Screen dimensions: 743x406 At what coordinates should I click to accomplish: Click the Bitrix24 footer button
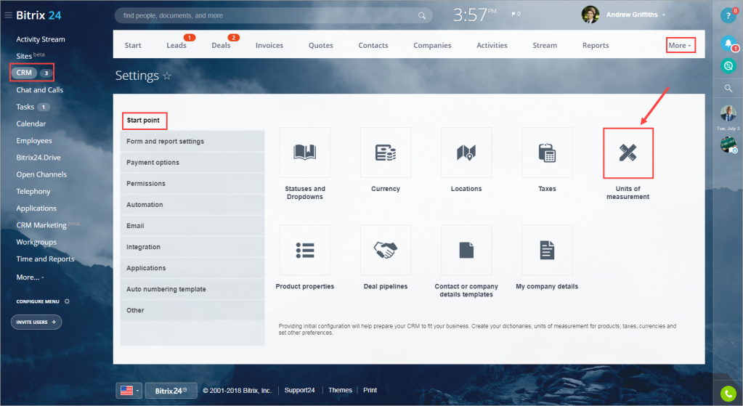click(171, 390)
